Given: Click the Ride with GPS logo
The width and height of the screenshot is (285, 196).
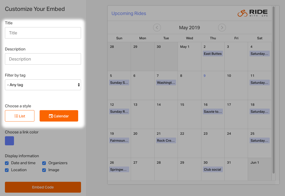Looking at the screenshot, I should (x=252, y=13).
